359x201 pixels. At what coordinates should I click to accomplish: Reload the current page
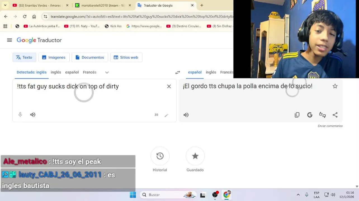click(x=25, y=16)
